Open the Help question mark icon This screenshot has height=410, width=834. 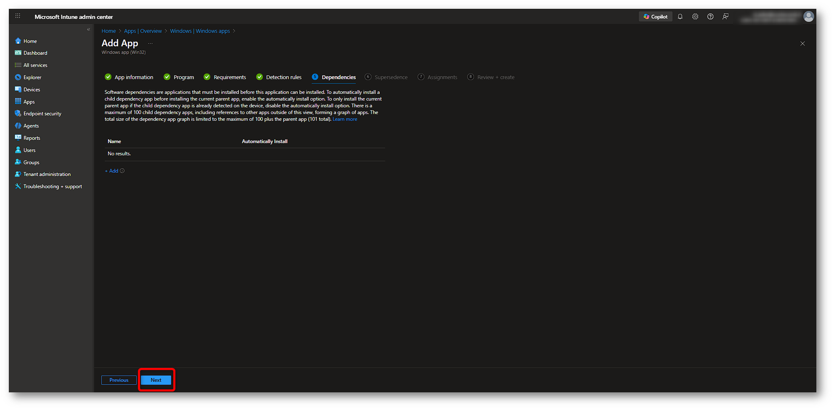click(x=710, y=17)
